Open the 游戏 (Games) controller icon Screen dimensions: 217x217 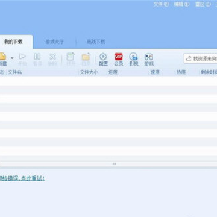[149, 57]
